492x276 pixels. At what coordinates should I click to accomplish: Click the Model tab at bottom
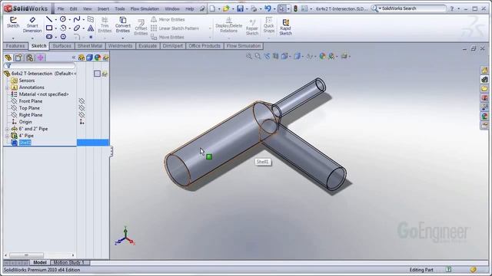coord(40,262)
